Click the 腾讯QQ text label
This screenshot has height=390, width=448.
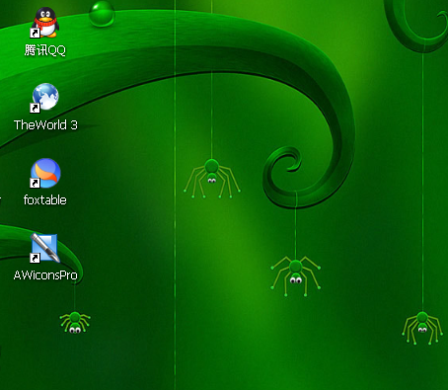click(x=45, y=50)
